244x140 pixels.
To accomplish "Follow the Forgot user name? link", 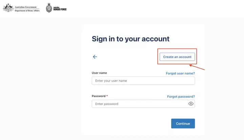I will 180,74.
